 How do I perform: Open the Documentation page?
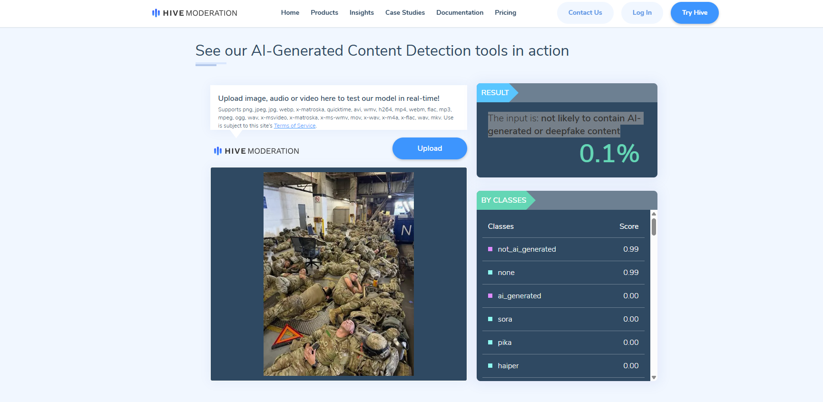(460, 13)
